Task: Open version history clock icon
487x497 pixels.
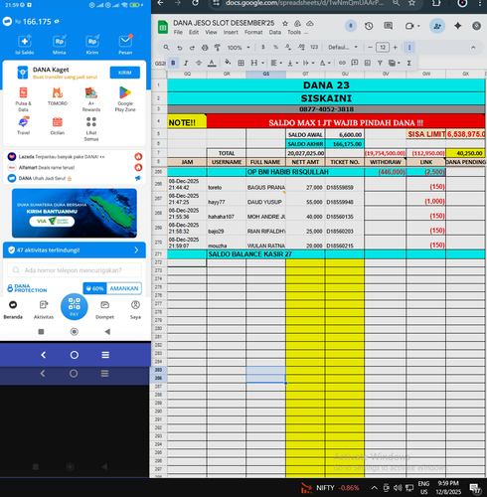Action: click(369, 26)
